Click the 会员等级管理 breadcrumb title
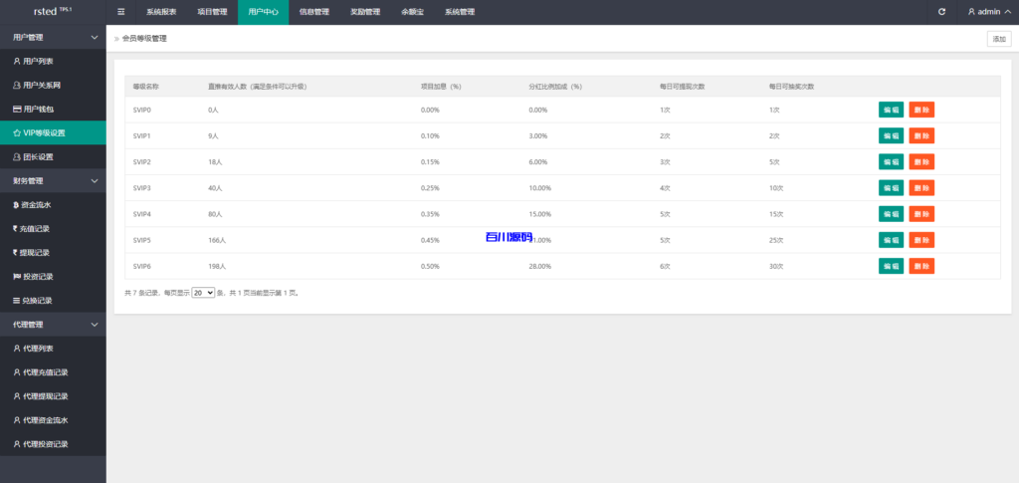The image size is (1019, 483). (144, 39)
